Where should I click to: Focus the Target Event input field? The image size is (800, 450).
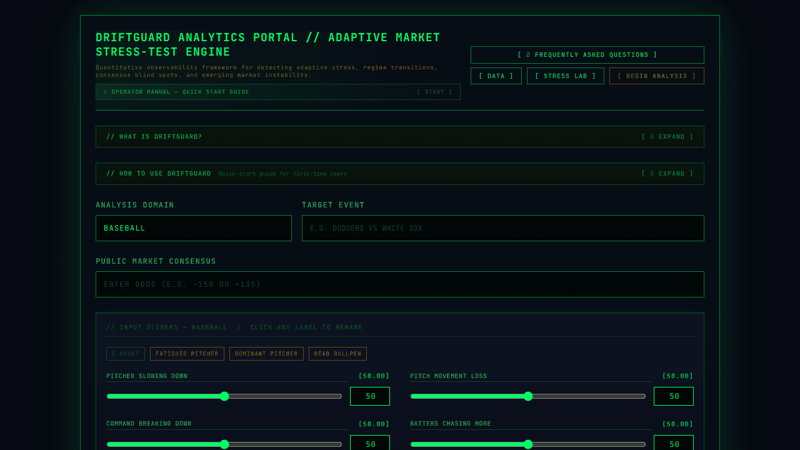(502, 228)
